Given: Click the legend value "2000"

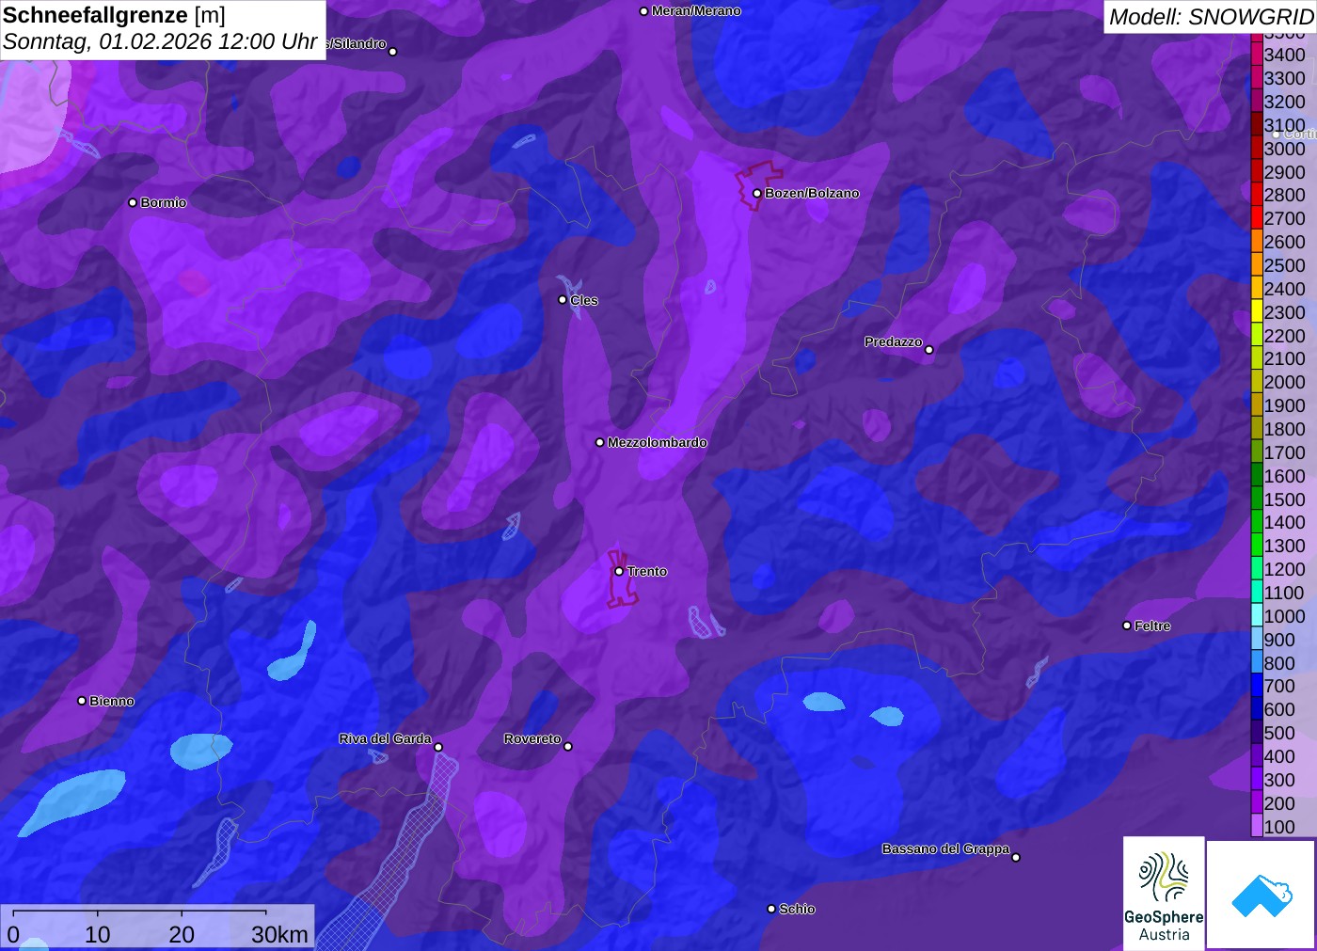Looking at the screenshot, I should tap(1285, 382).
